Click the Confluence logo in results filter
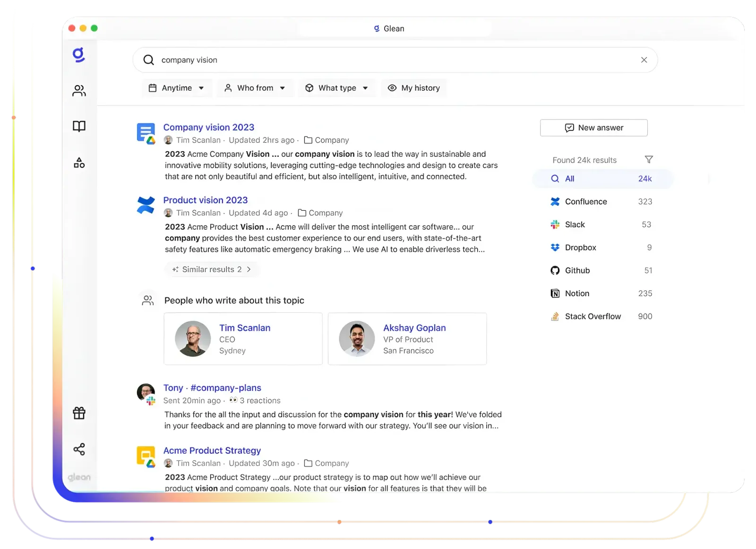 (555, 202)
